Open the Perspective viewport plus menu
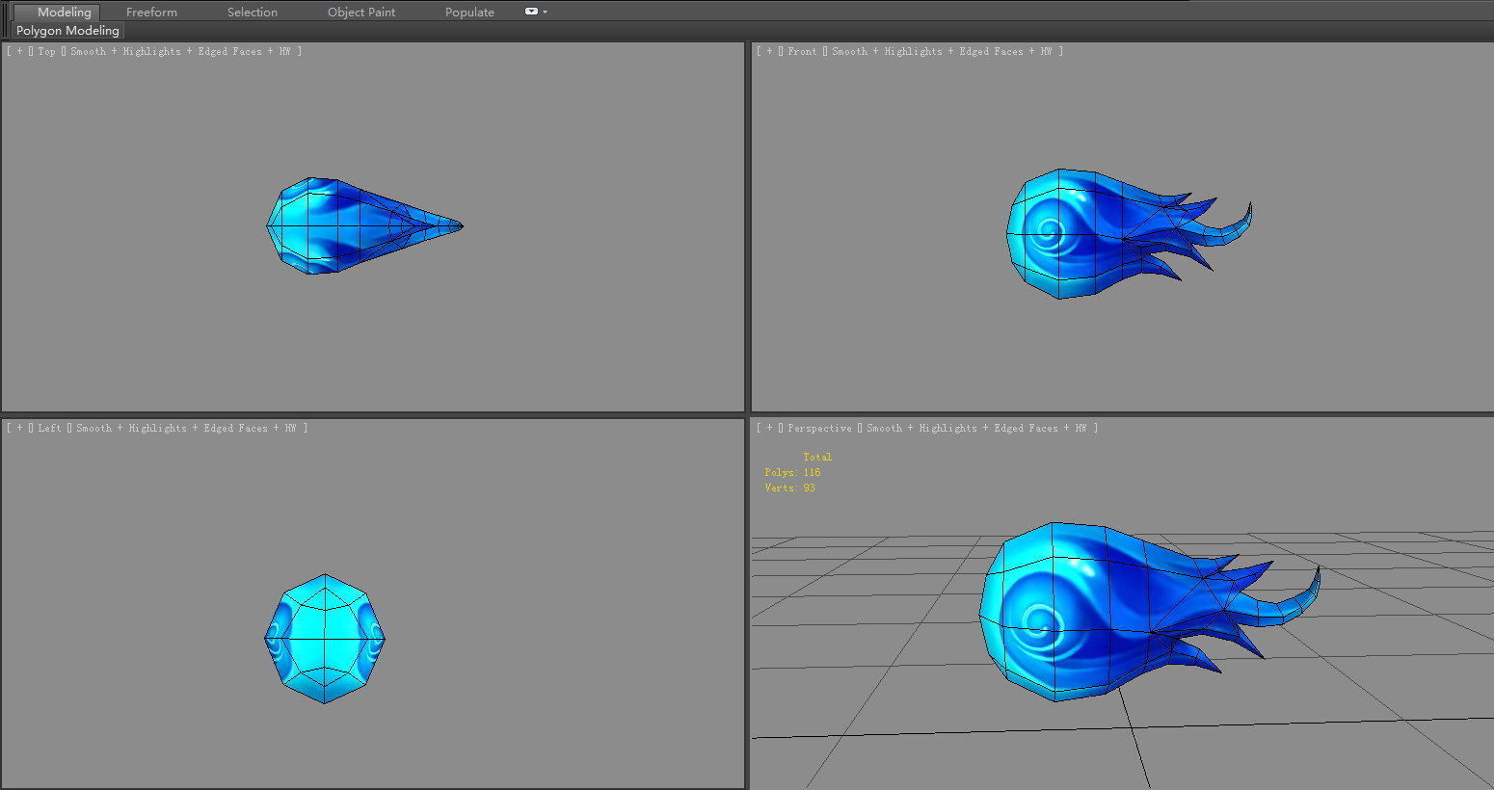 (x=769, y=428)
